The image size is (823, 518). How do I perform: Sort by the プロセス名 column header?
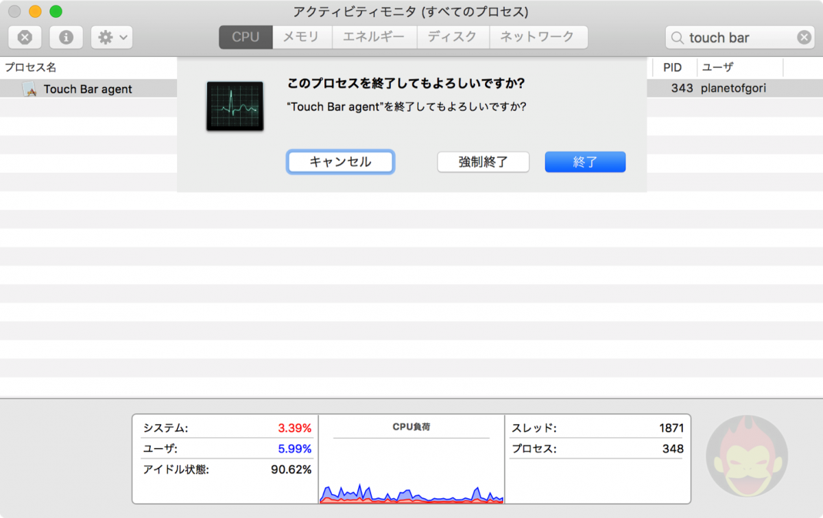point(31,67)
